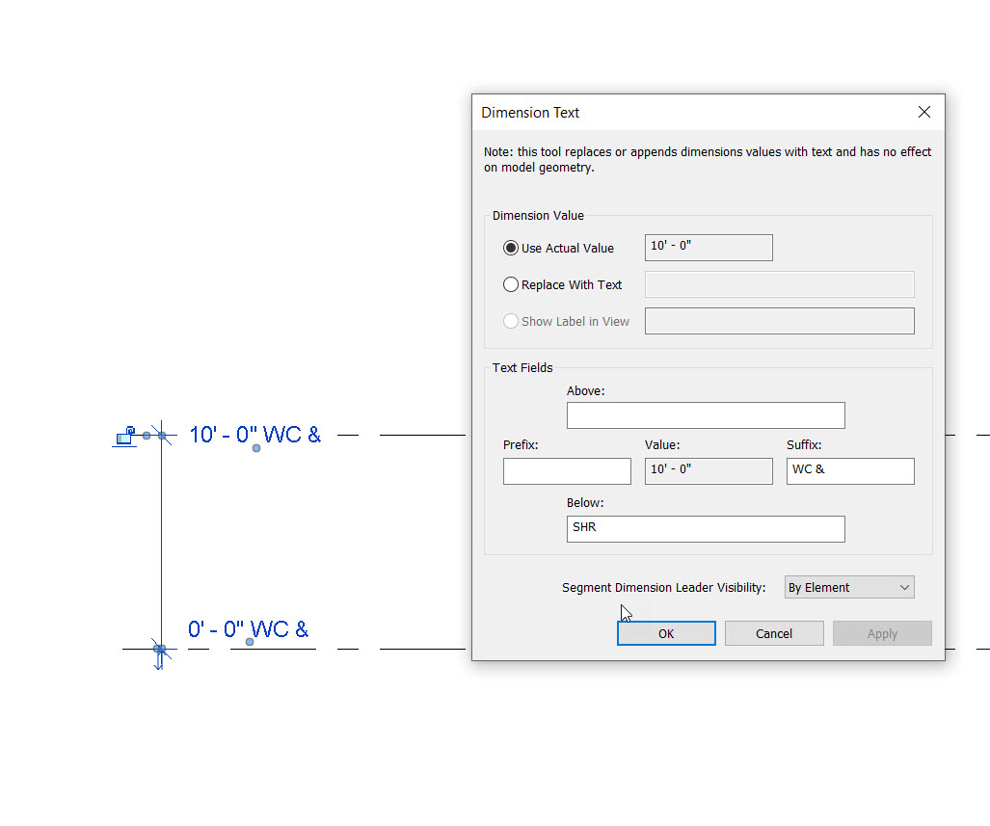
Task: Click the Below field containing SHR
Action: coord(705,528)
